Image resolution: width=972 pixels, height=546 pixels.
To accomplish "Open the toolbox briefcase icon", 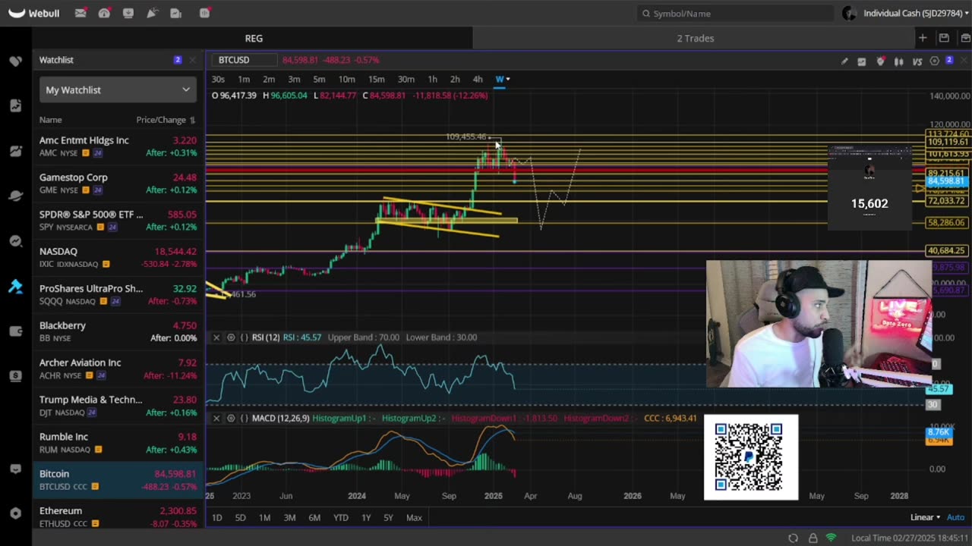I will point(965,38).
